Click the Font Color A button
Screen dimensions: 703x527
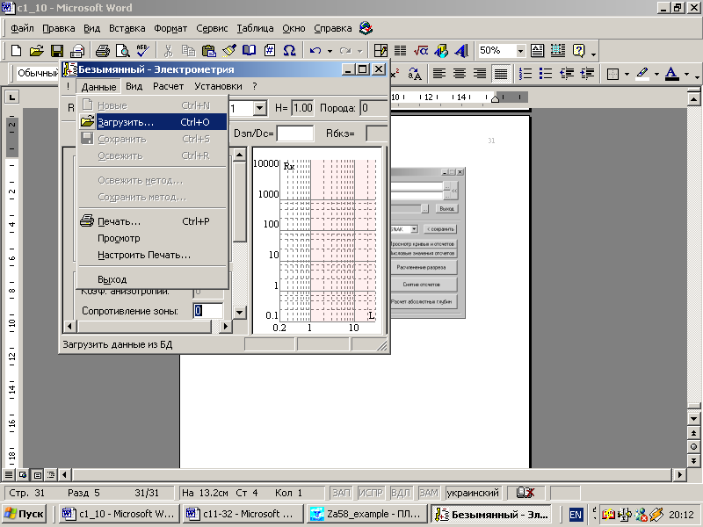671,74
